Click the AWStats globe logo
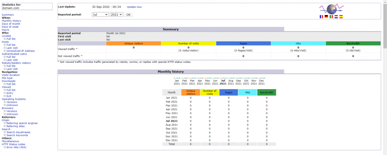Image resolution: width=387 pixels, height=155 pixels. pos(331,9)
